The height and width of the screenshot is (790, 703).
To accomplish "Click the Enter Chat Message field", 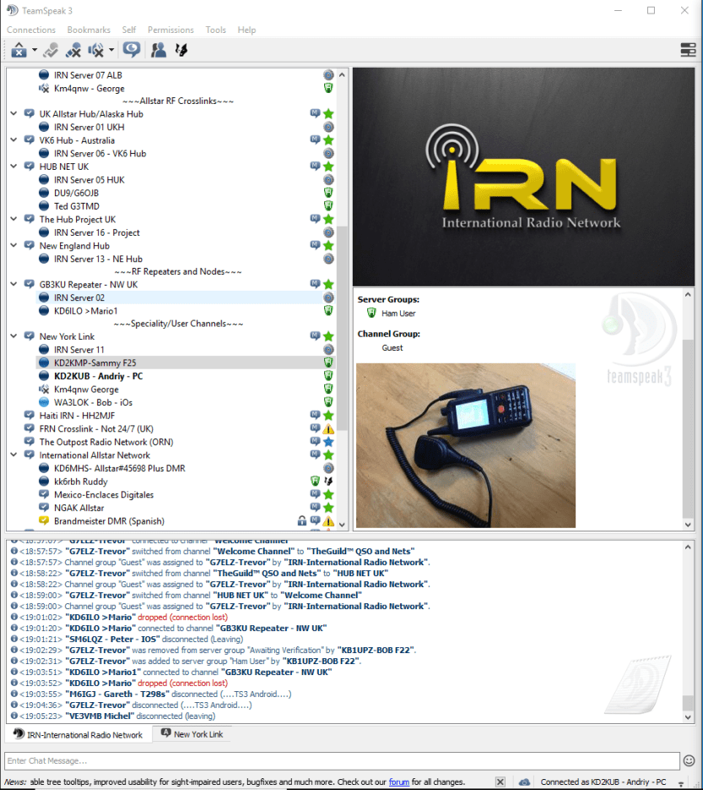I will click(x=341, y=760).
